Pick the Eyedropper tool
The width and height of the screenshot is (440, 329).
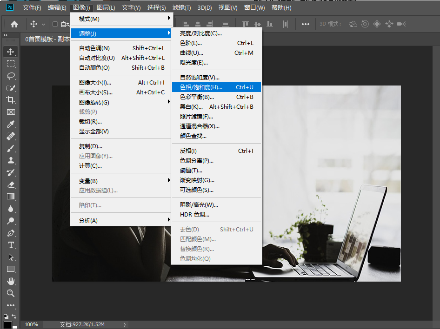point(10,124)
